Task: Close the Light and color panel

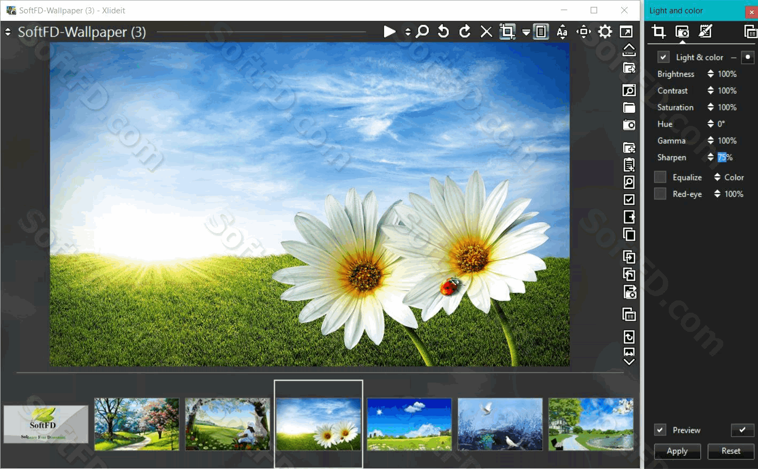Action: pyautogui.click(x=752, y=12)
